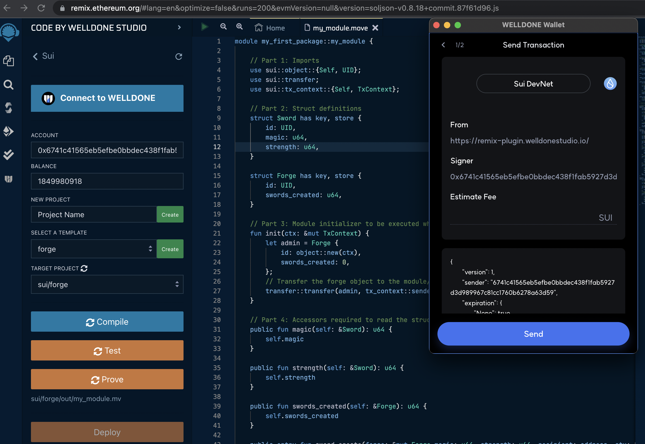
Task: Switch to the Home tab
Action: 270,28
